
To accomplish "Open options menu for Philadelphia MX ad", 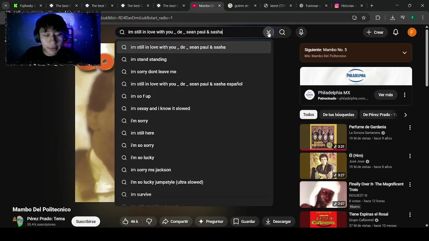I will click(x=405, y=95).
